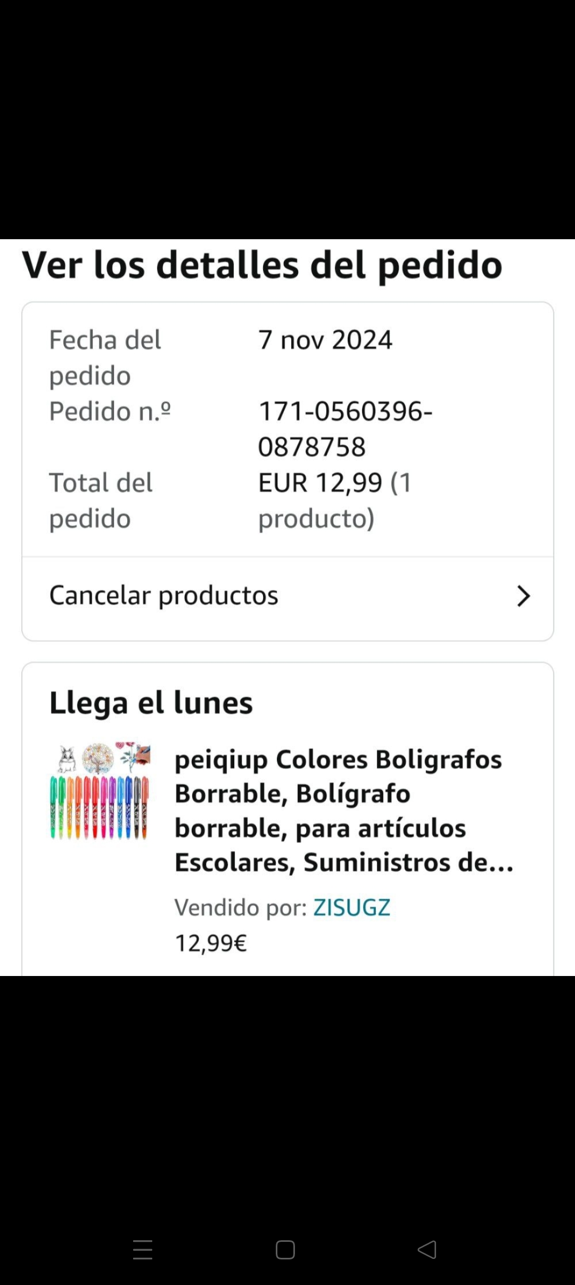The height and width of the screenshot is (1285, 575).
Task: Tap the erasable pens product thumbnail
Action: (100, 791)
